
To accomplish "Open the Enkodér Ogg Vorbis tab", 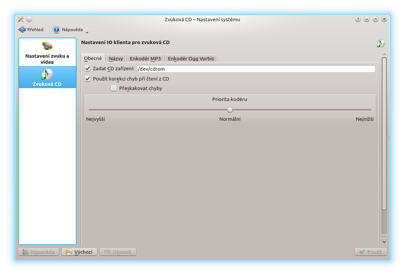I will 191,58.
